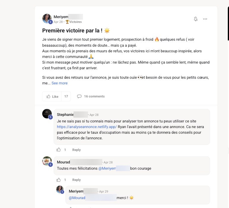Click the 16 comments speech bubble icon
This screenshot has height=208, width=229.
(x=79, y=96)
